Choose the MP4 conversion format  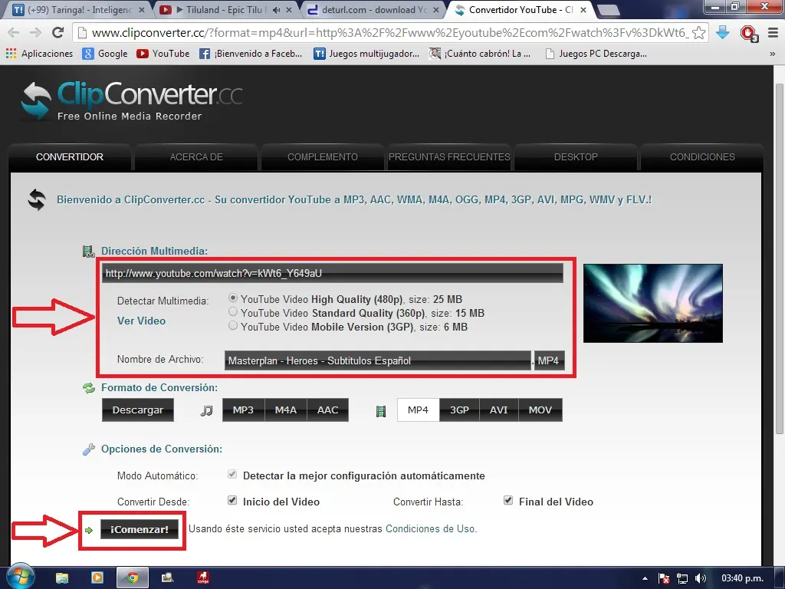418,410
